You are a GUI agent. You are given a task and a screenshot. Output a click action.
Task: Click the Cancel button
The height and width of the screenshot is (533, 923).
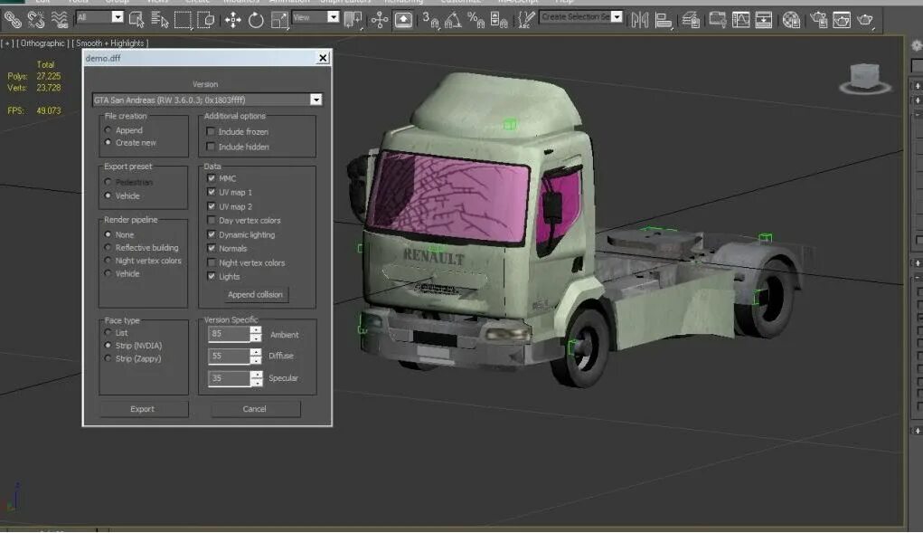pyautogui.click(x=255, y=409)
